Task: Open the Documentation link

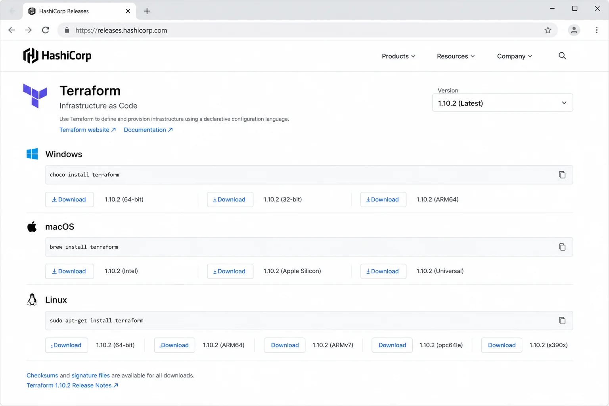Action: click(148, 130)
